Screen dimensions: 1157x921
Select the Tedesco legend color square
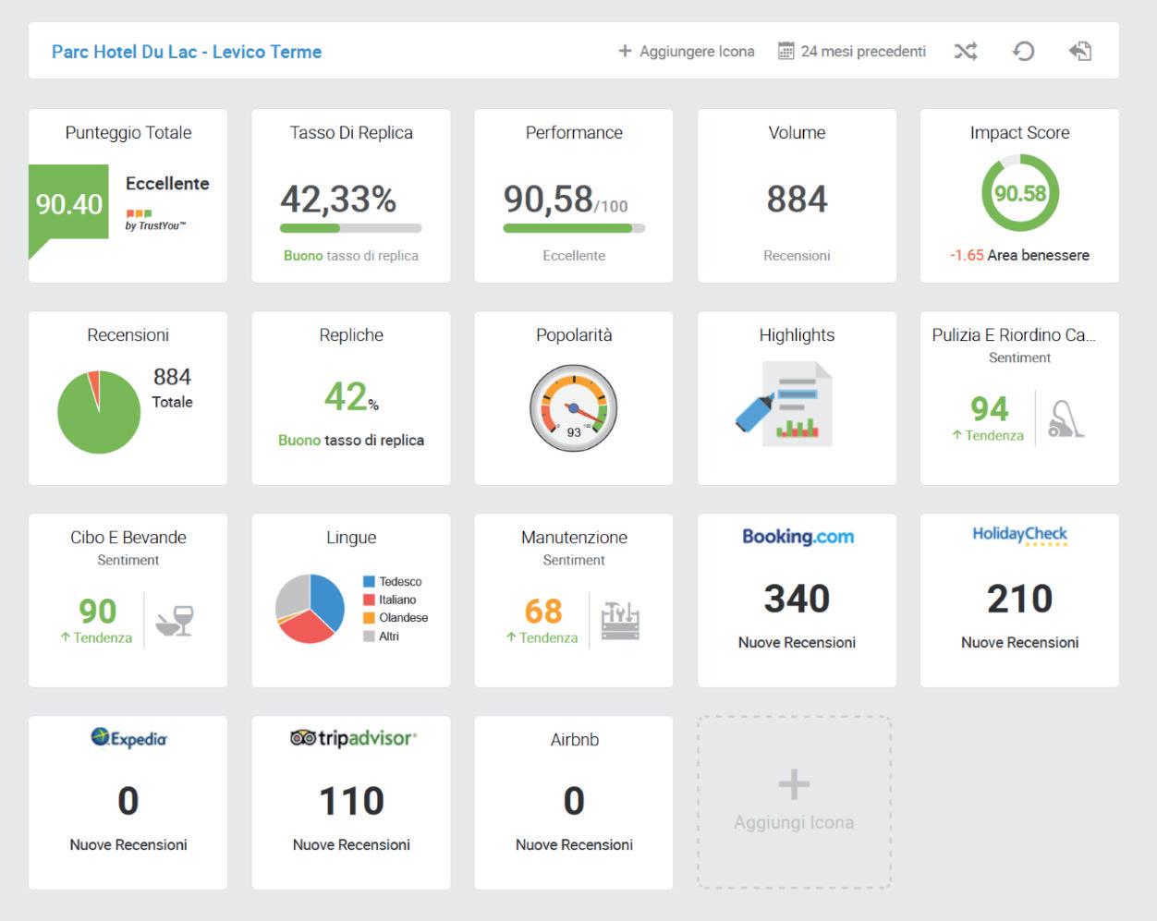(369, 582)
